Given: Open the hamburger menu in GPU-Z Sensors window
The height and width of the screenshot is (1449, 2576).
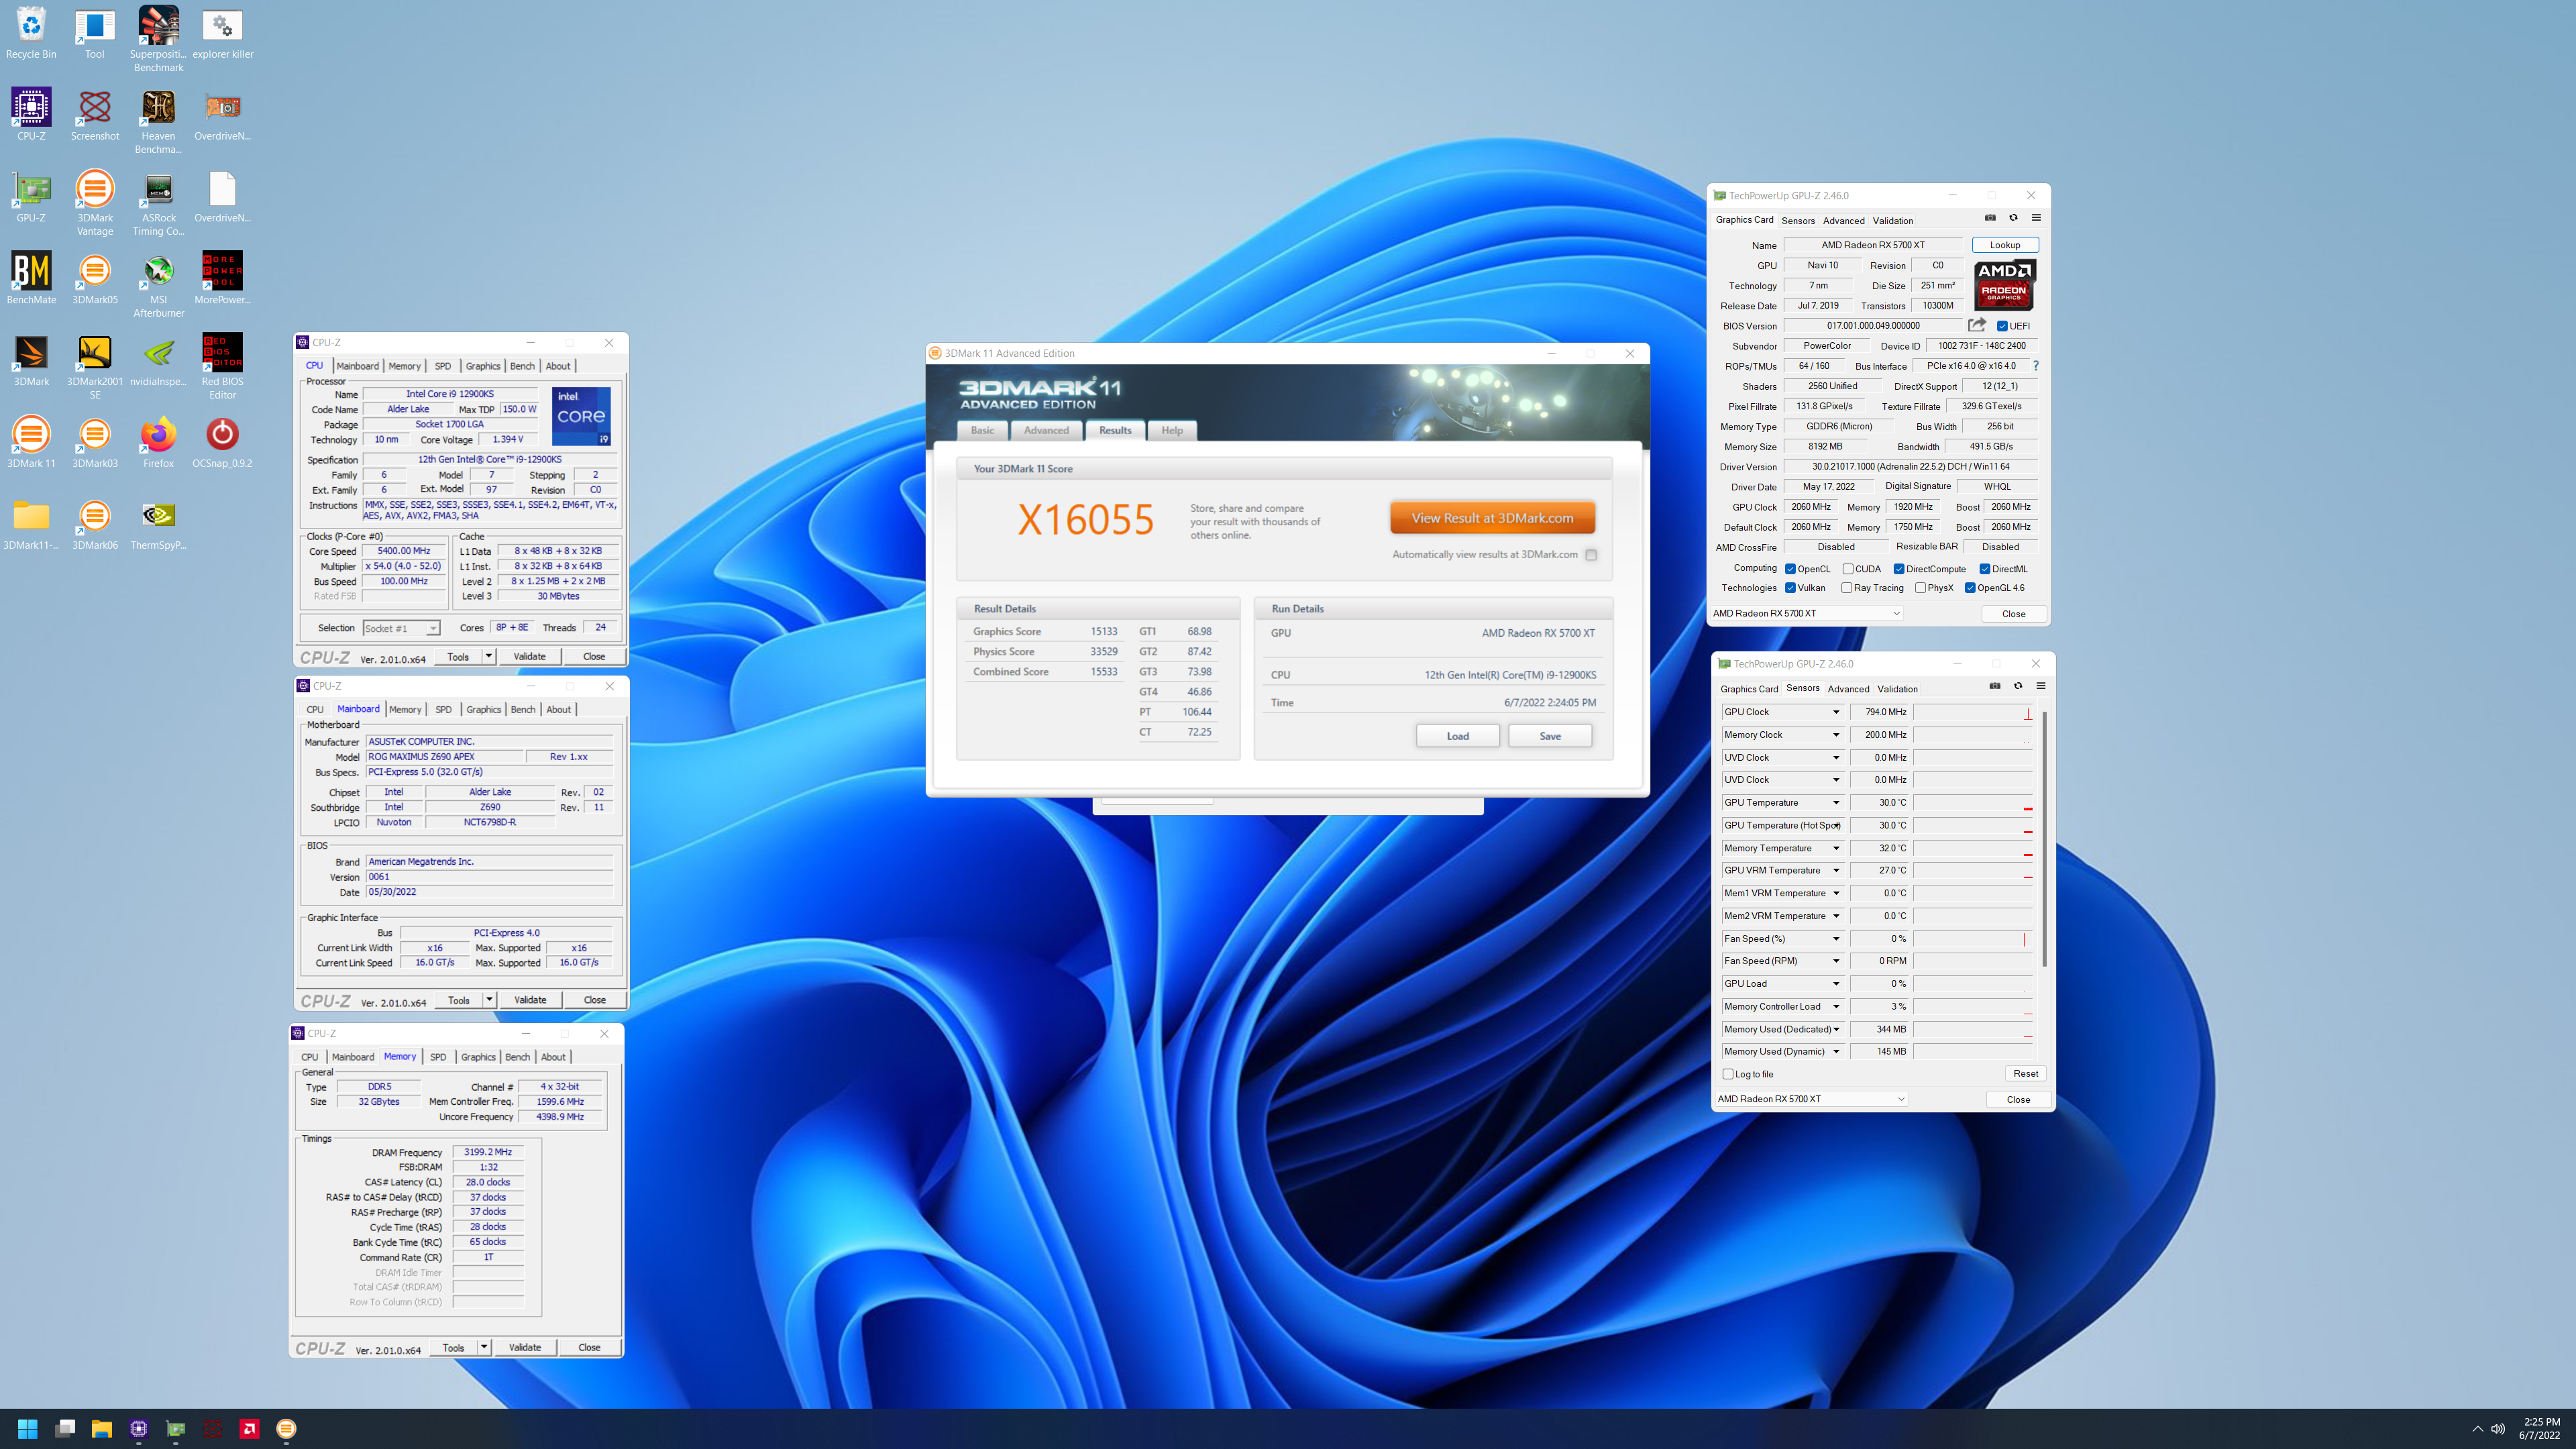Looking at the screenshot, I should click(x=2041, y=686).
